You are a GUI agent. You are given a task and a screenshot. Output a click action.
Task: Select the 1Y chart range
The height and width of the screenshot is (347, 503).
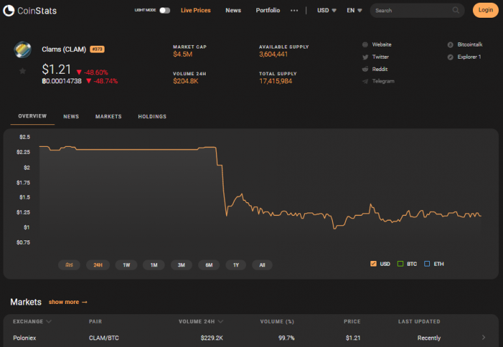click(x=236, y=265)
